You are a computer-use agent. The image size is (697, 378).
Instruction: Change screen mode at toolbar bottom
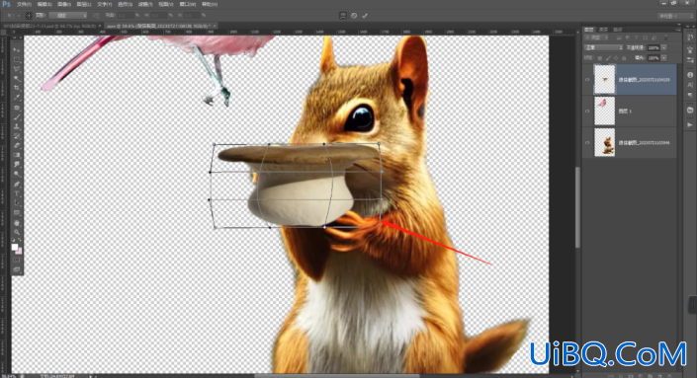pyautogui.click(x=17, y=269)
